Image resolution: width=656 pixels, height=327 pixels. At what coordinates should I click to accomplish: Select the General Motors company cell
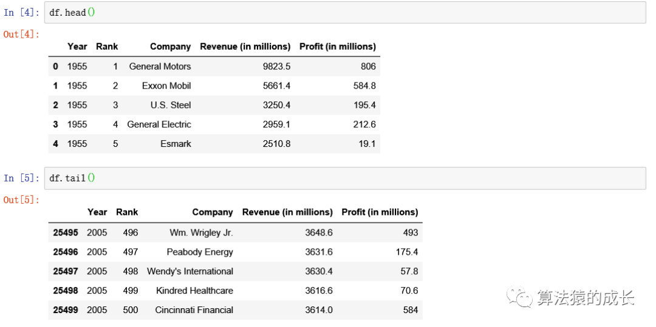click(x=160, y=66)
